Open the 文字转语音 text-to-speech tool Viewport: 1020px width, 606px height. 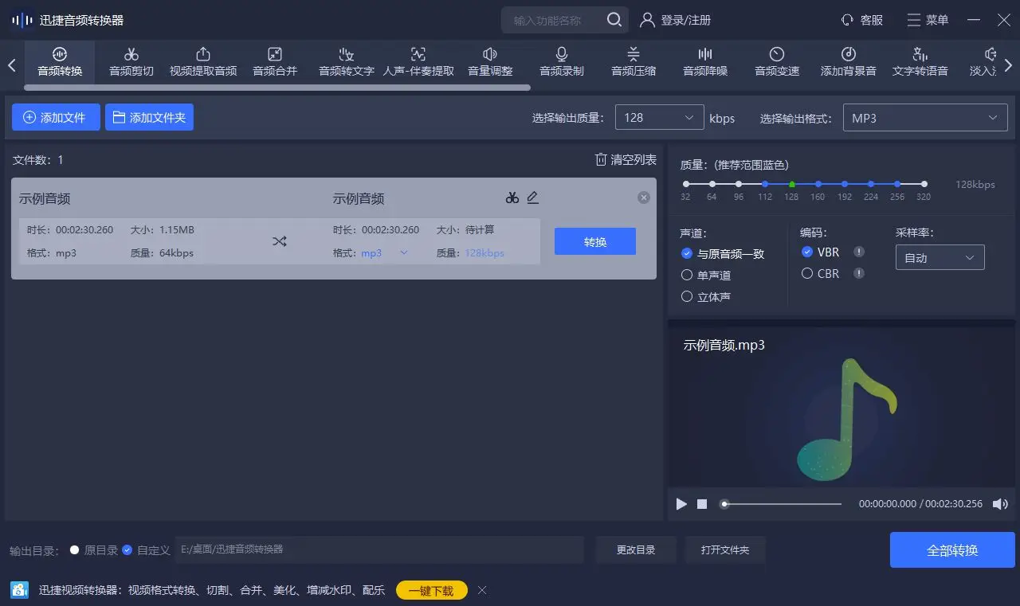tap(920, 62)
